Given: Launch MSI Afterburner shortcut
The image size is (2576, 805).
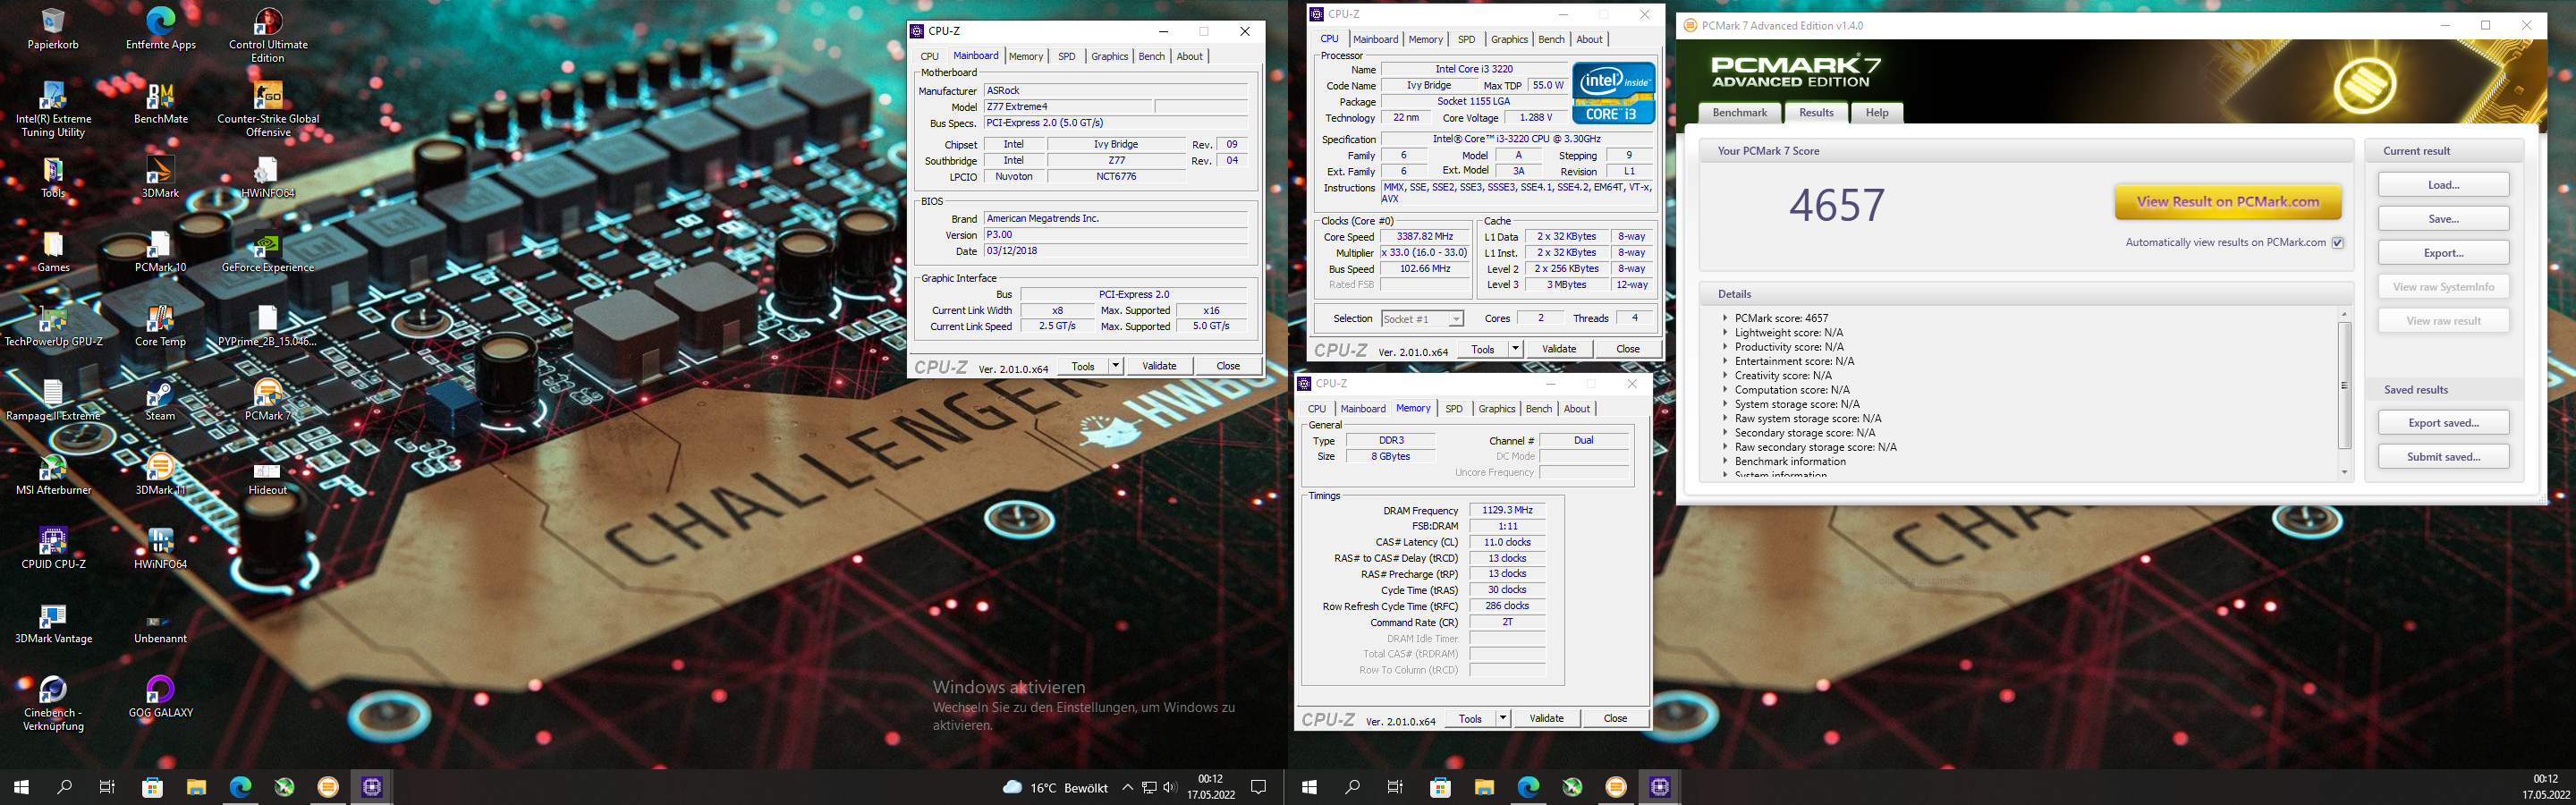Looking at the screenshot, I should click(x=53, y=474).
